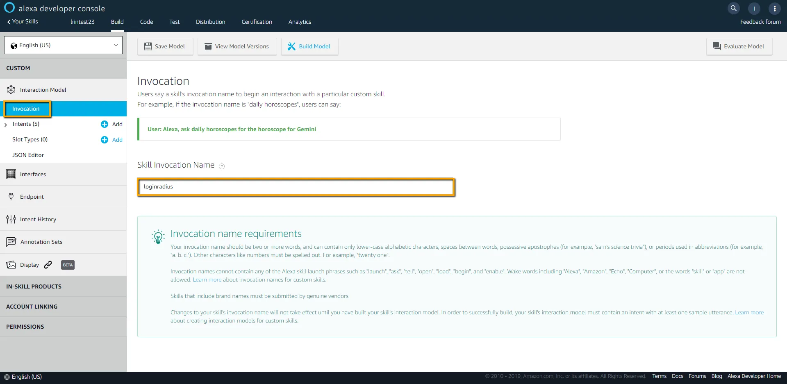The image size is (787, 384).
Task: Click the plus icon to add an intent
Action: click(x=105, y=124)
